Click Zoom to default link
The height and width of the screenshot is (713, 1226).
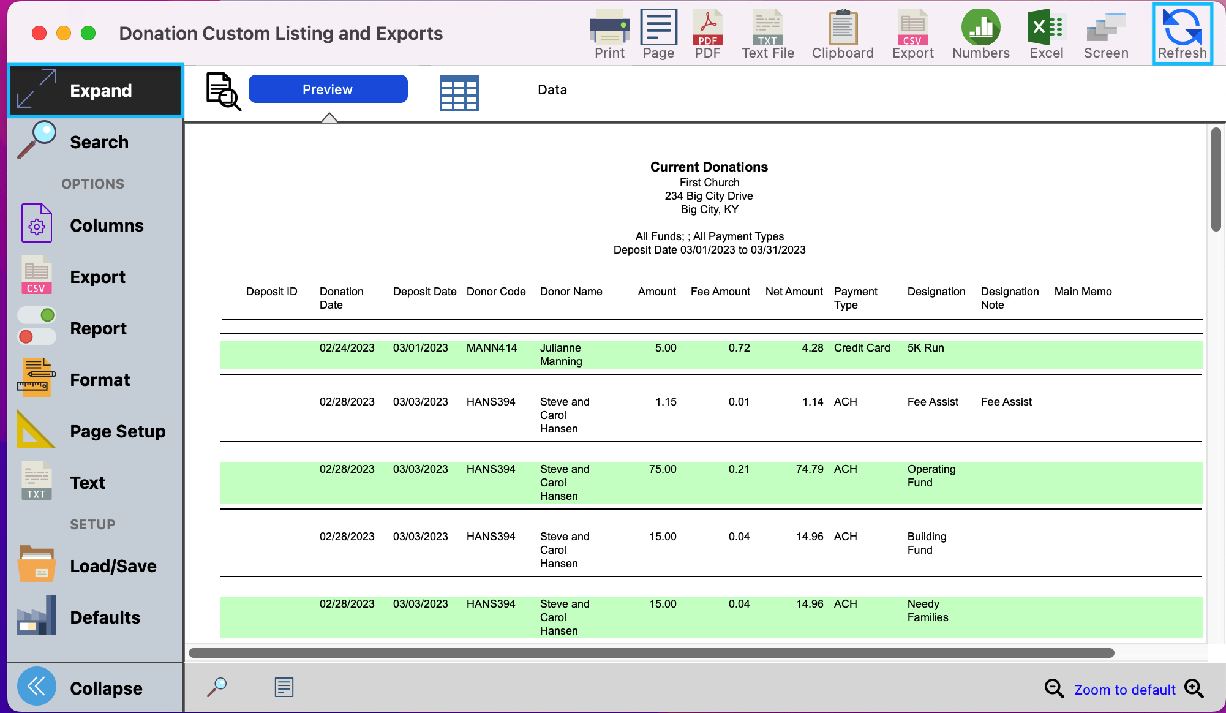click(1124, 690)
